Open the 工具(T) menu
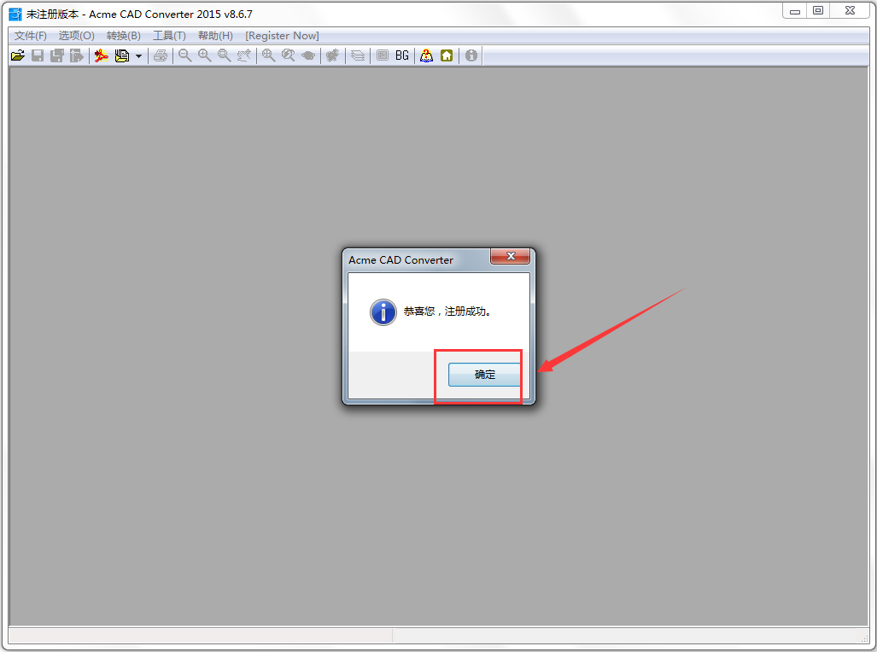Viewport: 877px width, 652px height. 168,35
